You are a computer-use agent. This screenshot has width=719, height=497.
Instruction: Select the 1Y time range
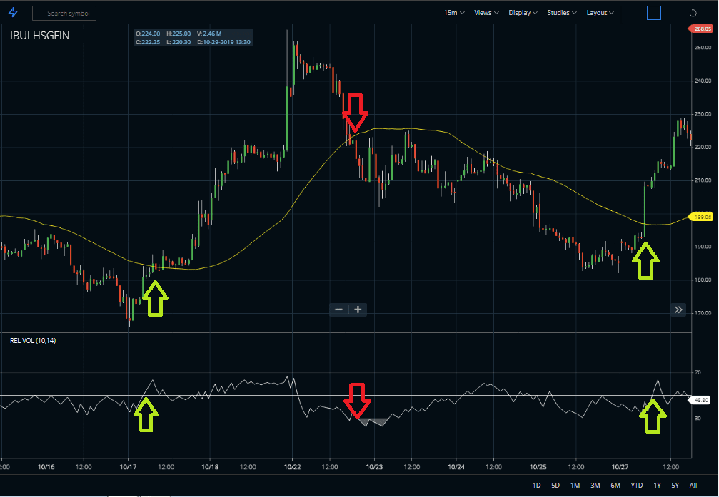(657, 485)
